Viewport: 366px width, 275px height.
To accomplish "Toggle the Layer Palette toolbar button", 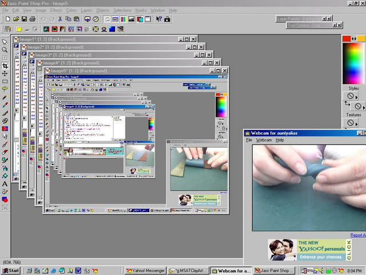I will tap(140, 19).
